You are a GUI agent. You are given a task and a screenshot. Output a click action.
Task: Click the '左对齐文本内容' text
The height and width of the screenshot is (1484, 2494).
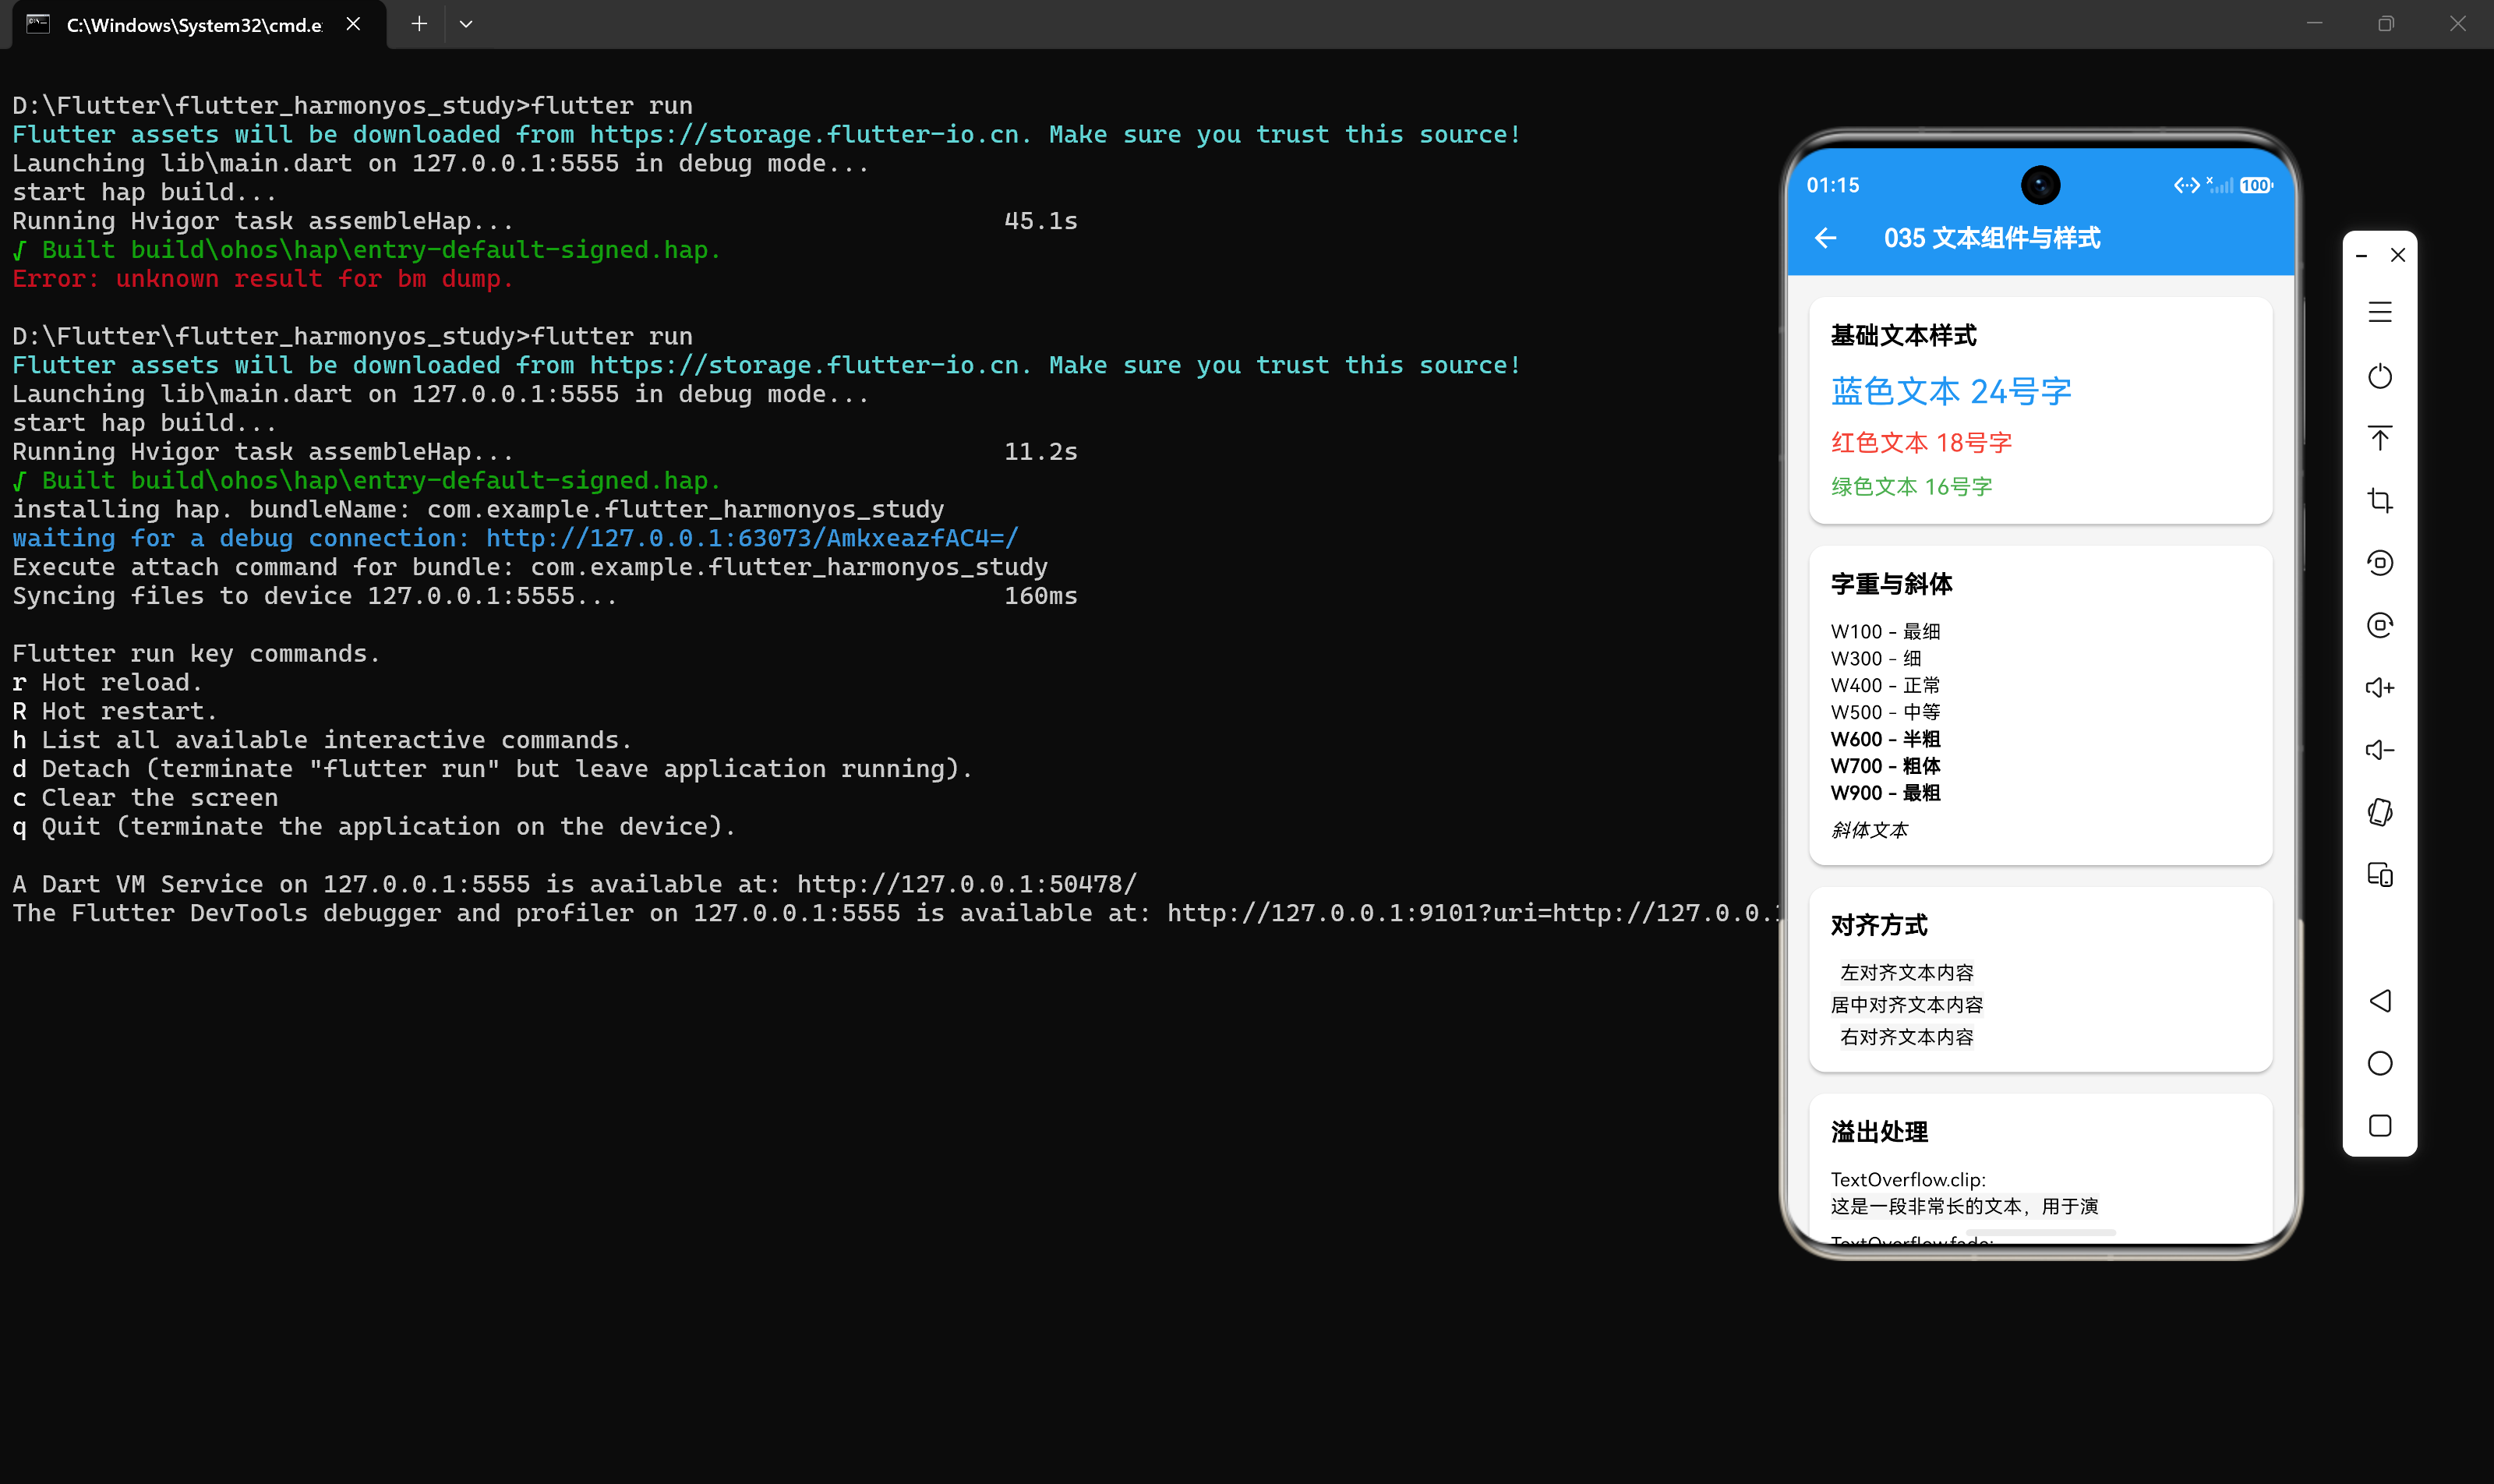[1907, 973]
